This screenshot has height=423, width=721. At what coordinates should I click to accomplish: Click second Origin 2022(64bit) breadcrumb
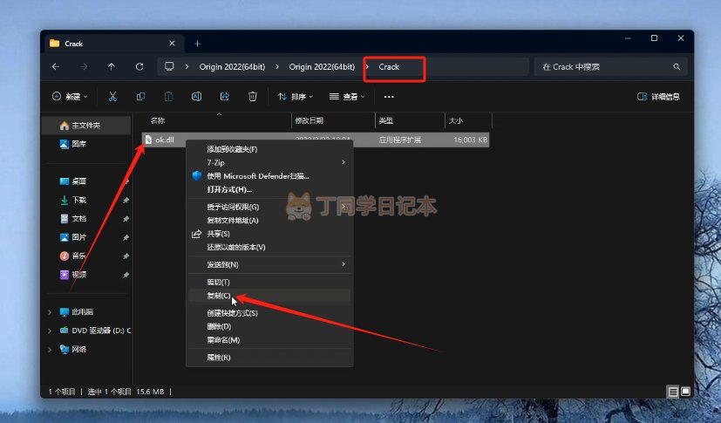tap(322, 66)
